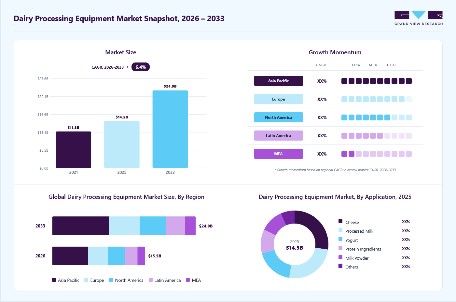Click the 2033 blue bar
The width and height of the screenshot is (456, 302).
tap(170, 129)
